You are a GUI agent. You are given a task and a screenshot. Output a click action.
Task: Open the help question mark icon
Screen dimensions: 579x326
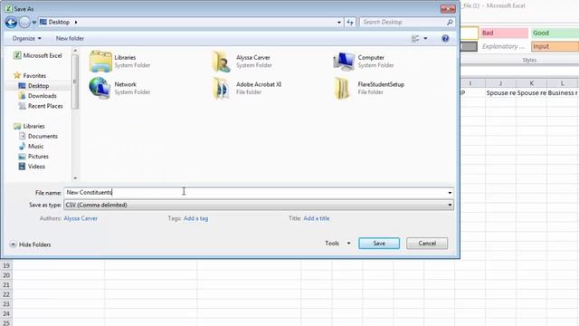(x=445, y=38)
